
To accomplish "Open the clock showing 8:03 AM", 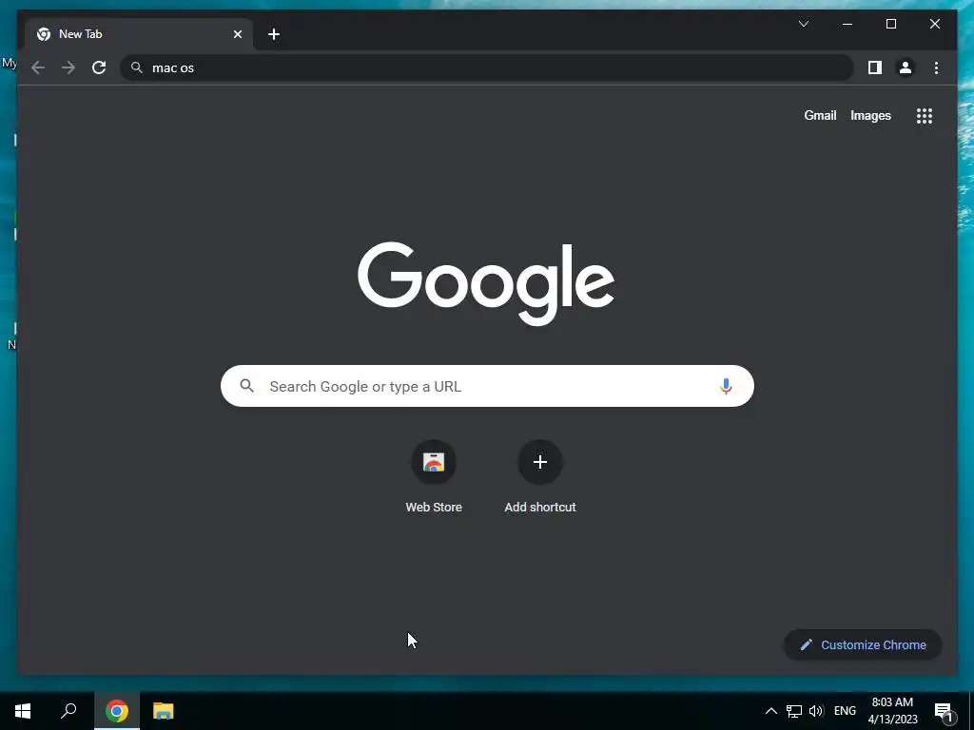I will pyautogui.click(x=892, y=711).
